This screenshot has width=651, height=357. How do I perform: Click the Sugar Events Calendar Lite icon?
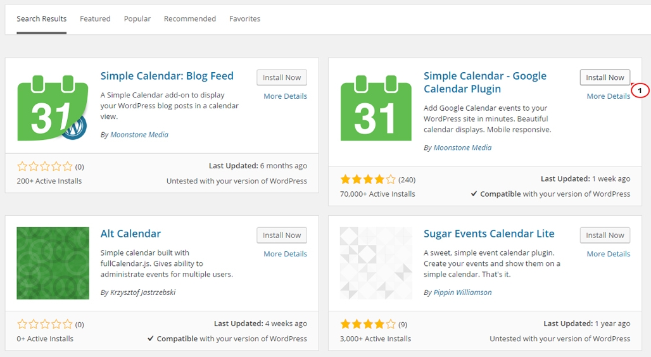376,263
